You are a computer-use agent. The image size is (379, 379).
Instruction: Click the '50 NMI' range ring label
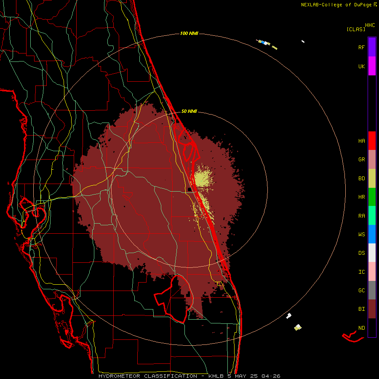click(189, 111)
